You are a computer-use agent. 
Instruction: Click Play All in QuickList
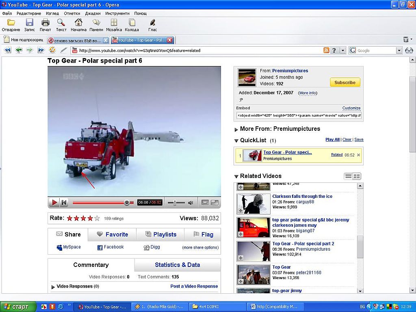(332, 140)
